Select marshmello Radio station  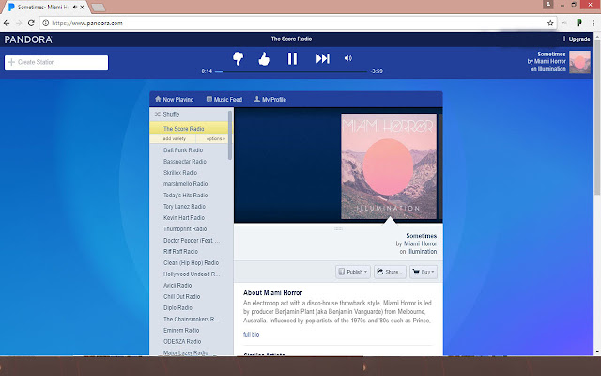186,184
